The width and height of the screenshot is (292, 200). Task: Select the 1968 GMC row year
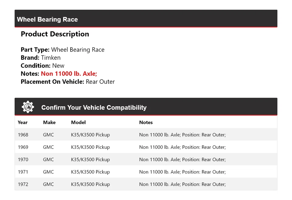click(x=23, y=135)
